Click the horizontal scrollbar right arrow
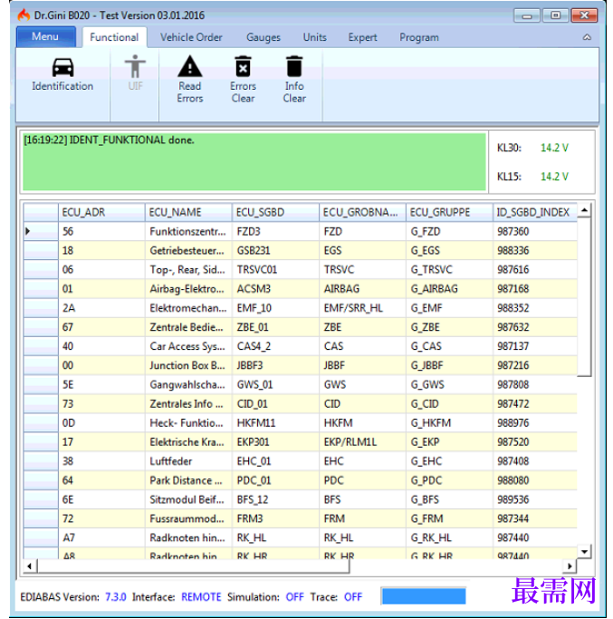Screen dimensions: 613x619 [x=570, y=566]
